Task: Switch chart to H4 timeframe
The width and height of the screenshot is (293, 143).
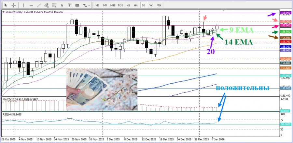Action: pyautogui.click(x=136, y=5)
